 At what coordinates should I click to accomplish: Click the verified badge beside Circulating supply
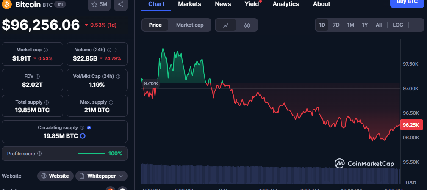89,128
